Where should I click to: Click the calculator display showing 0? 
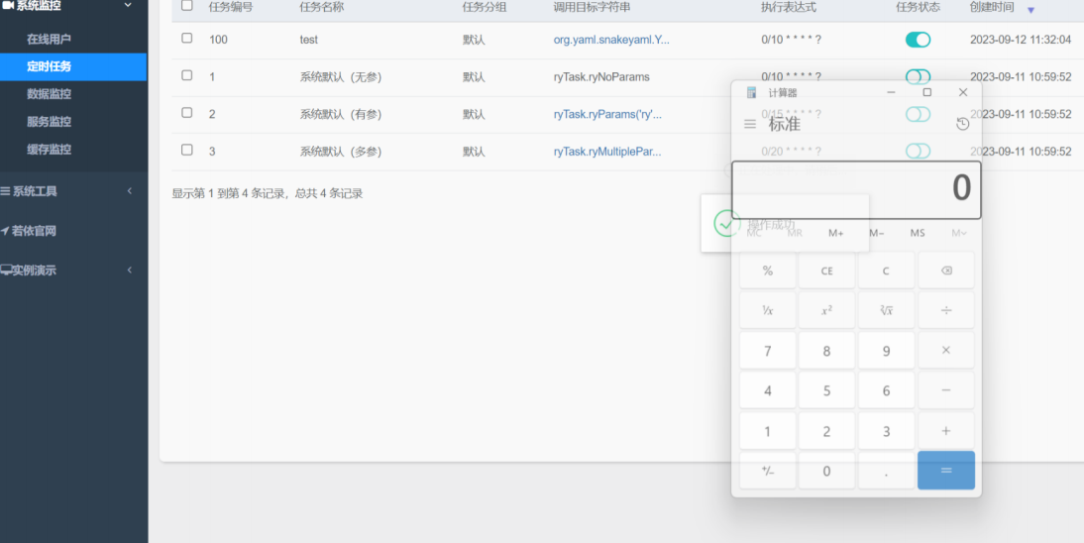click(856, 189)
